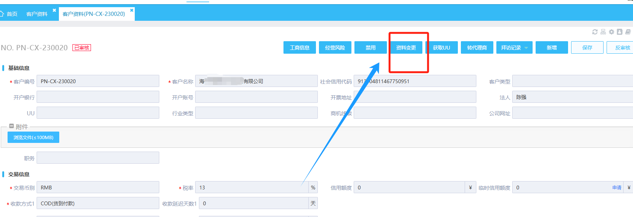Click the 商机线索 input field
633x217 pixels.
pyautogui.click(x=415, y=113)
